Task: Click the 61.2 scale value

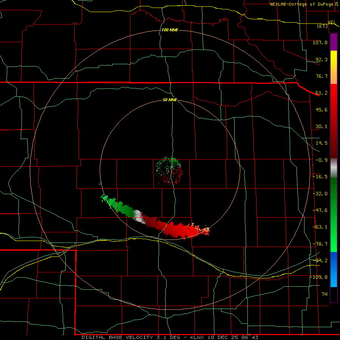Action: pyautogui.click(x=321, y=93)
